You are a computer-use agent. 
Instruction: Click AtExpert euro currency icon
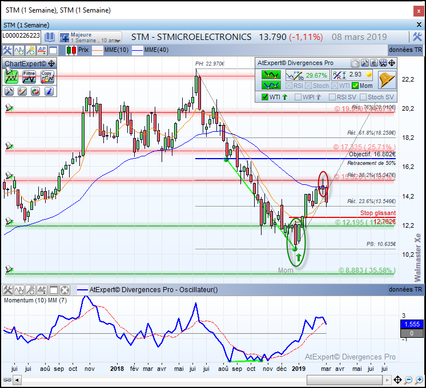point(374,63)
